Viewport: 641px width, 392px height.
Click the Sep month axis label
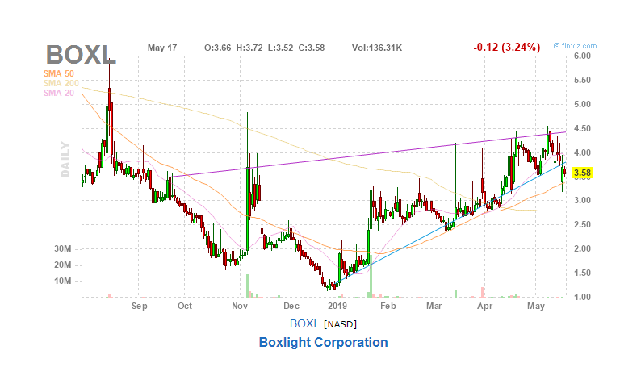pyautogui.click(x=139, y=307)
